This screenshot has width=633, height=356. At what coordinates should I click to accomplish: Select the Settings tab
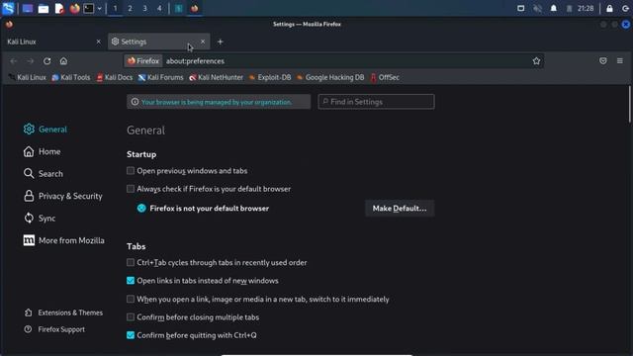click(158, 42)
